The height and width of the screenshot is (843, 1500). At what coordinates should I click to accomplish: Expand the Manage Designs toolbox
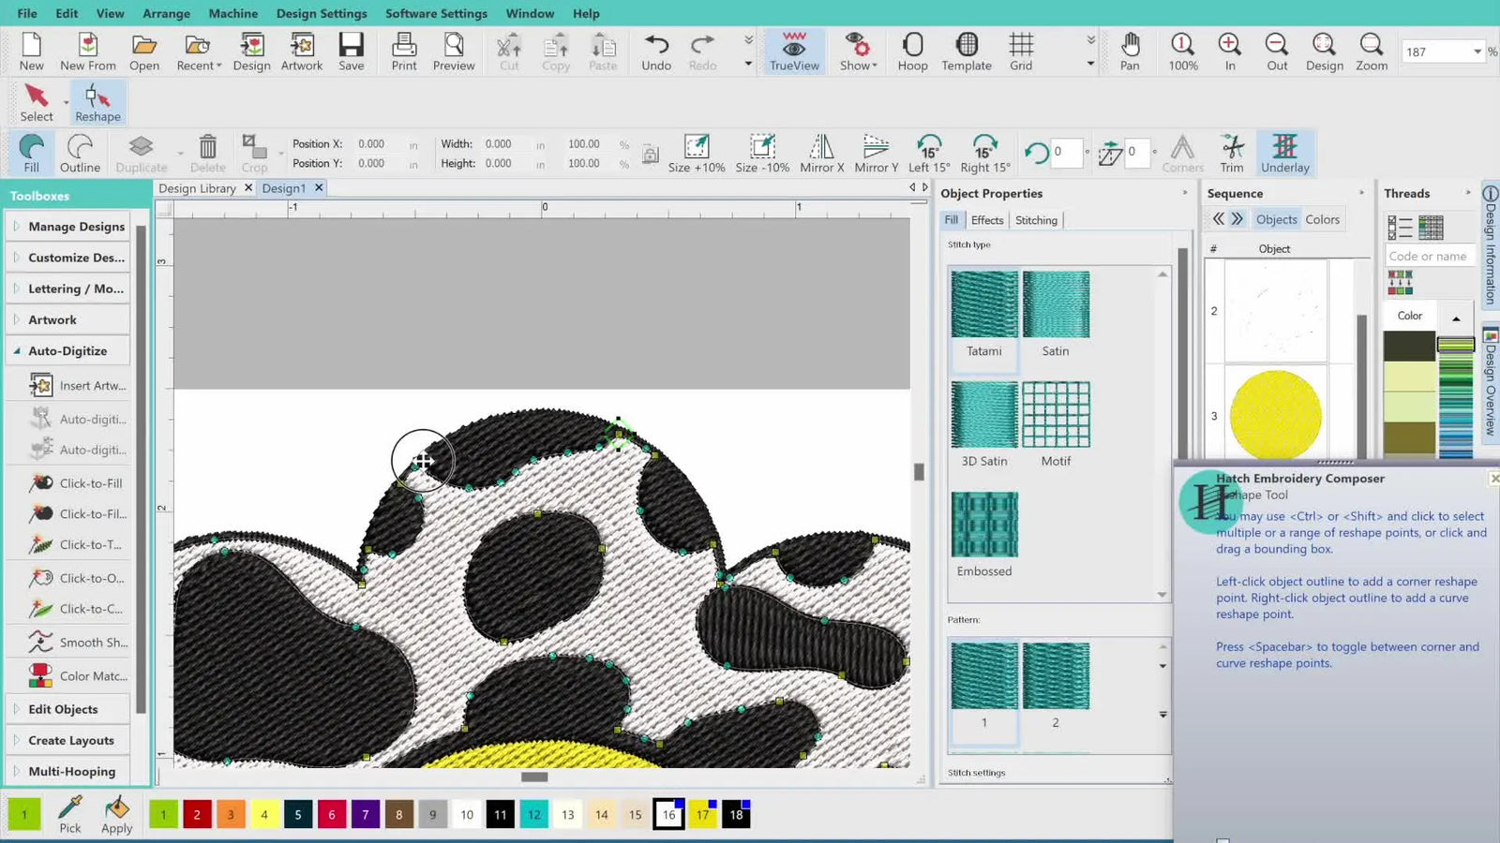coord(67,227)
